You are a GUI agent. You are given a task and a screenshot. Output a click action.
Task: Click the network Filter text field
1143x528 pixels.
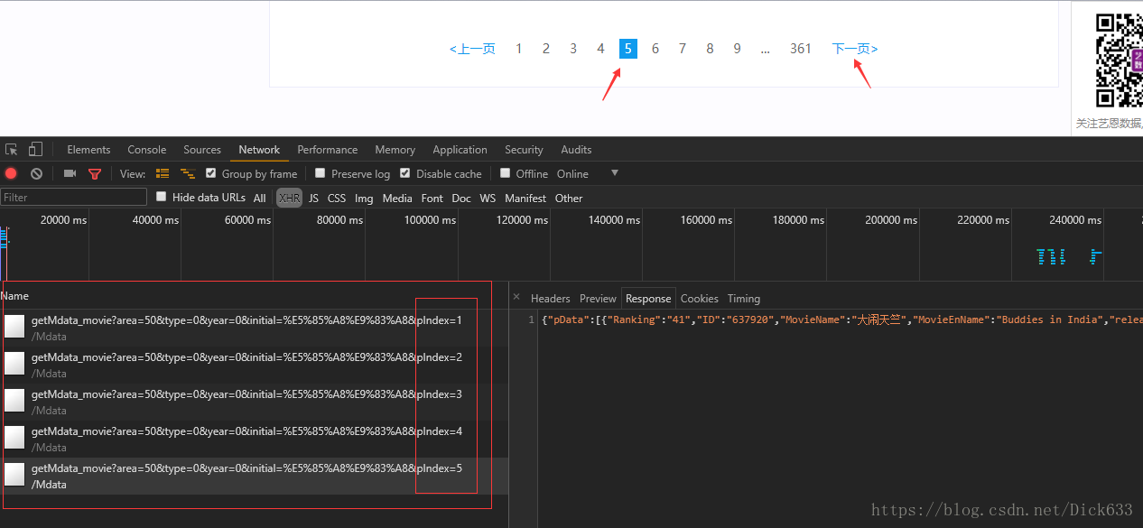click(74, 197)
